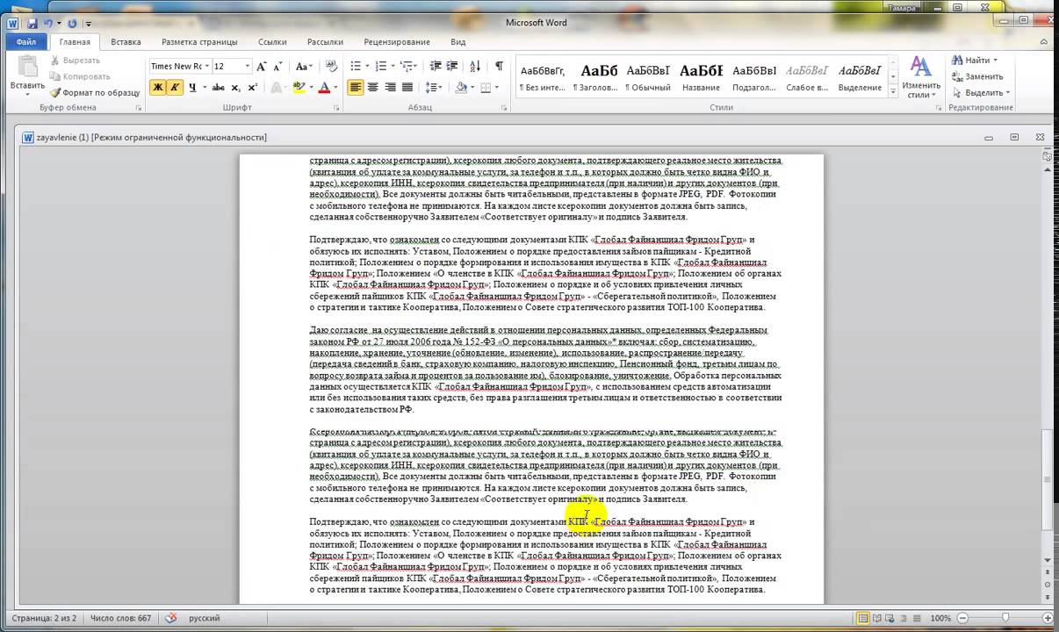This screenshot has height=632, width=1059.
Task: Toggle strikethrough (abc) formatting
Action: pos(219,87)
